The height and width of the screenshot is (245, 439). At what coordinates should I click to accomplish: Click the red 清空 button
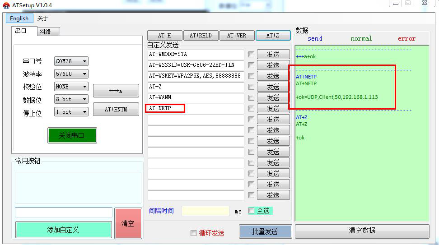[128, 223]
